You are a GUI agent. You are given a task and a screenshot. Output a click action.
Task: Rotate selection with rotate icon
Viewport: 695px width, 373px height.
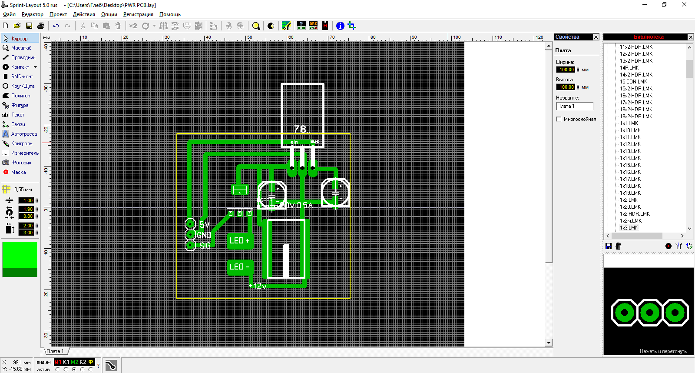(146, 26)
